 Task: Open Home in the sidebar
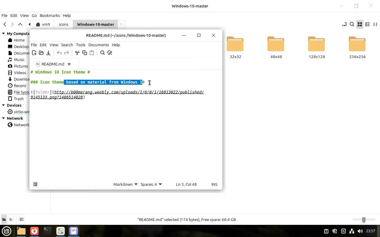click(x=19, y=40)
